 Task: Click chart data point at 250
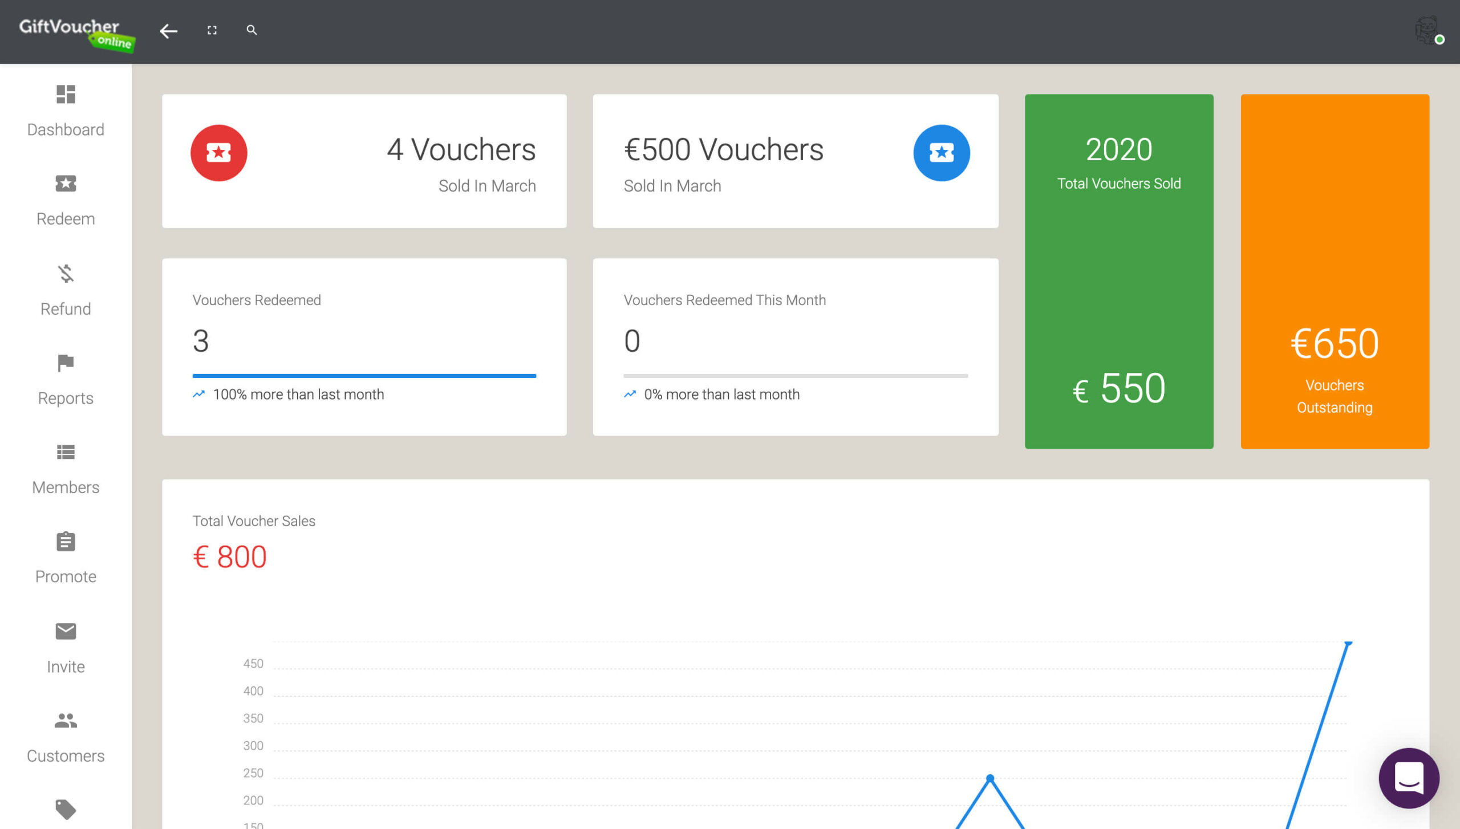point(990,778)
